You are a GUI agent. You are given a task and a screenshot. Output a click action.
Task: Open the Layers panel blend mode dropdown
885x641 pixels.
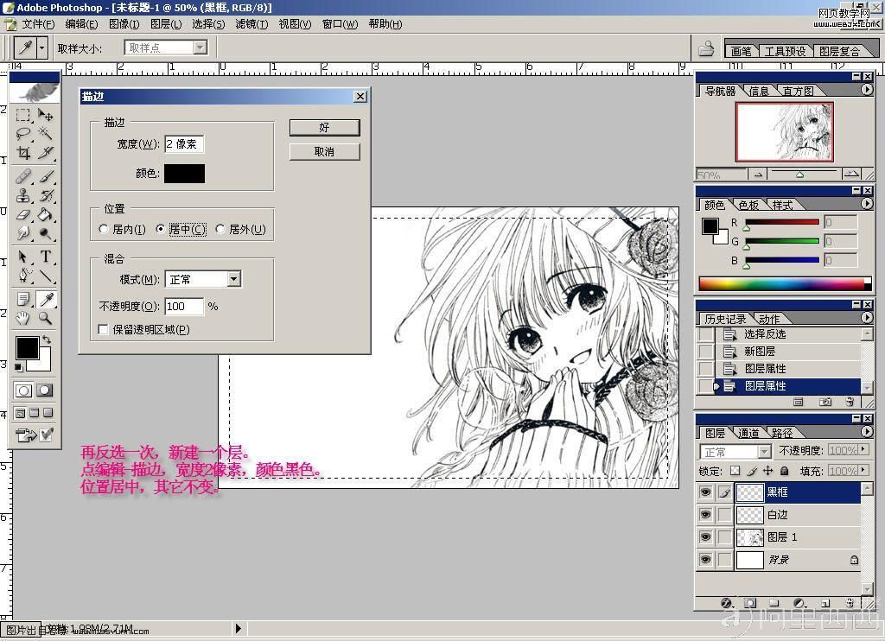click(x=764, y=452)
